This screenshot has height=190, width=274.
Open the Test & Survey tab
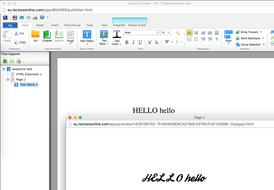point(72,25)
